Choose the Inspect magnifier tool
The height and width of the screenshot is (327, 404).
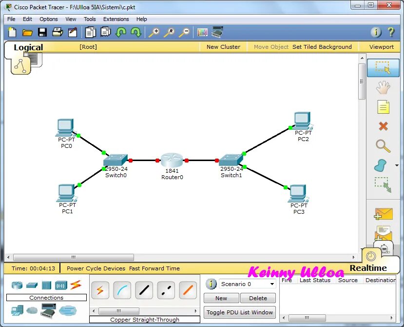point(383,146)
